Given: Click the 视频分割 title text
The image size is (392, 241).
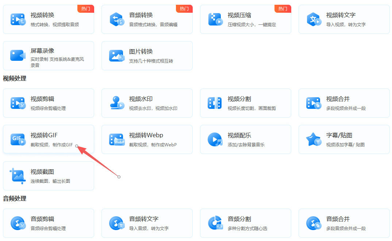Looking at the screenshot, I should (239, 99).
